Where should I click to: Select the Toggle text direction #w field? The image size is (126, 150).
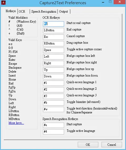[54, 109]
